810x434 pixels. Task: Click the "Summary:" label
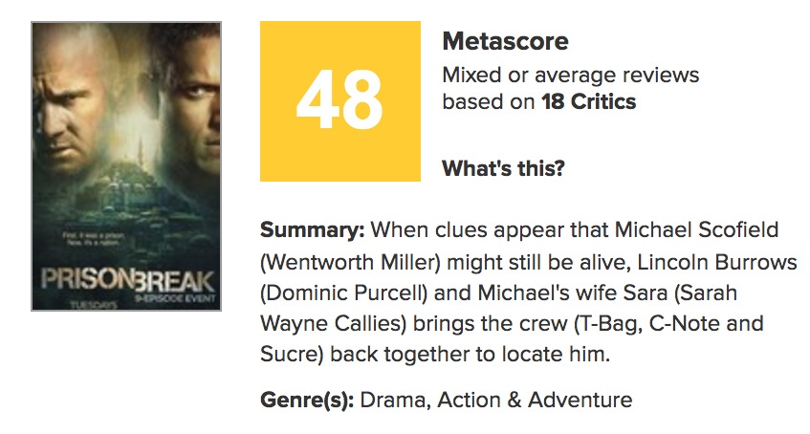click(x=312, y=230)
